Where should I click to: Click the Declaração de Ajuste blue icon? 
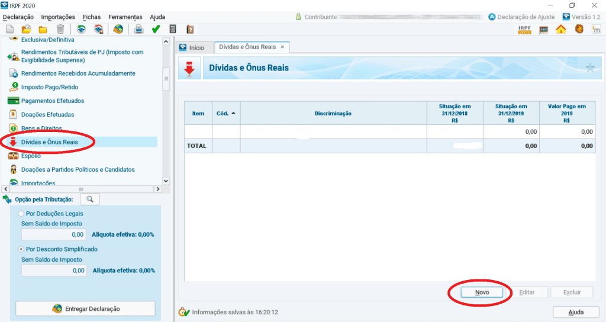coord(492,17)
